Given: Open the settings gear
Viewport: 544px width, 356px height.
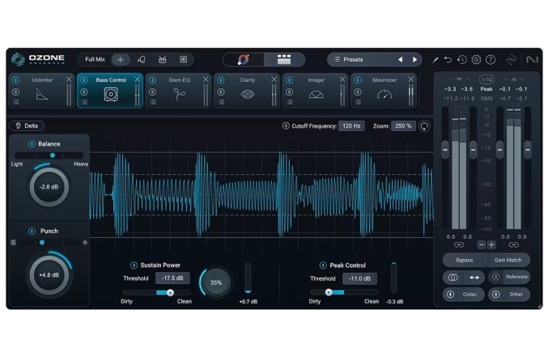Looking at the screenshot, I should [x=476, y=60].
